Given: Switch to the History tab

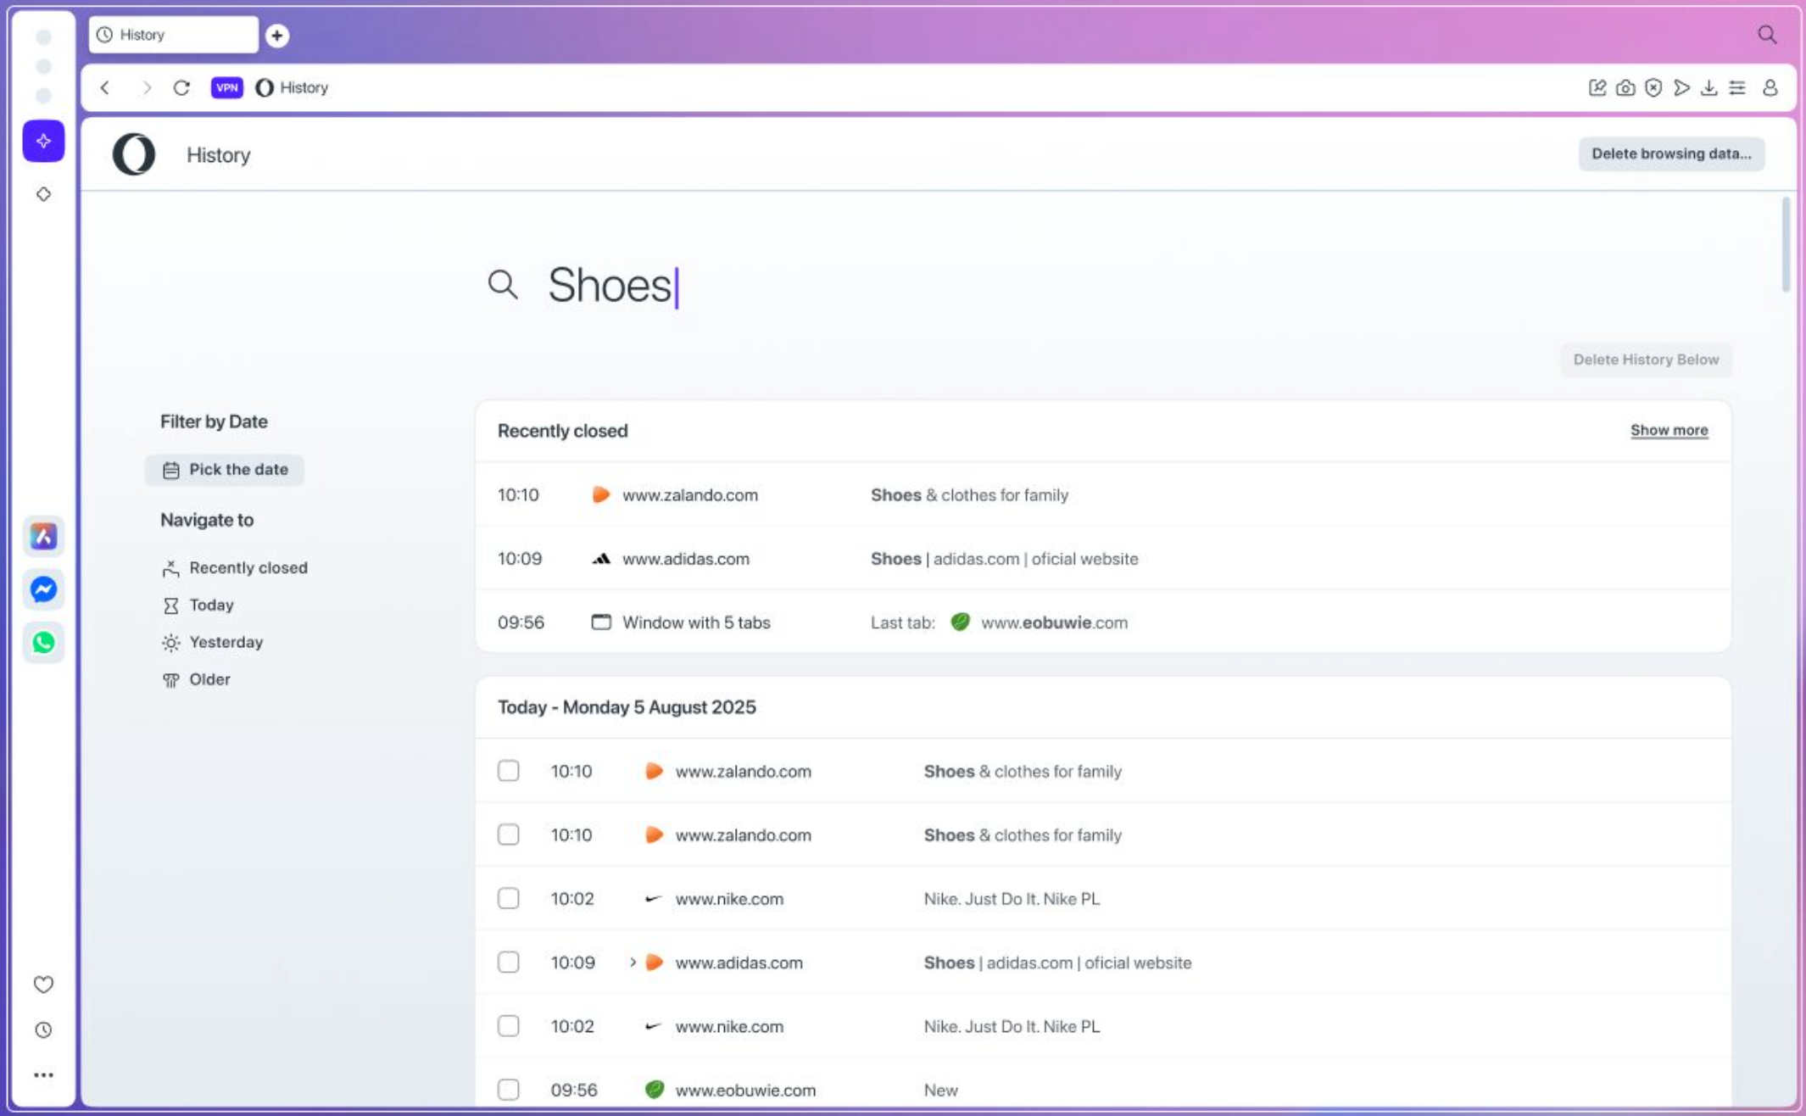Looking at the screenshot, I should pos(173,35).
